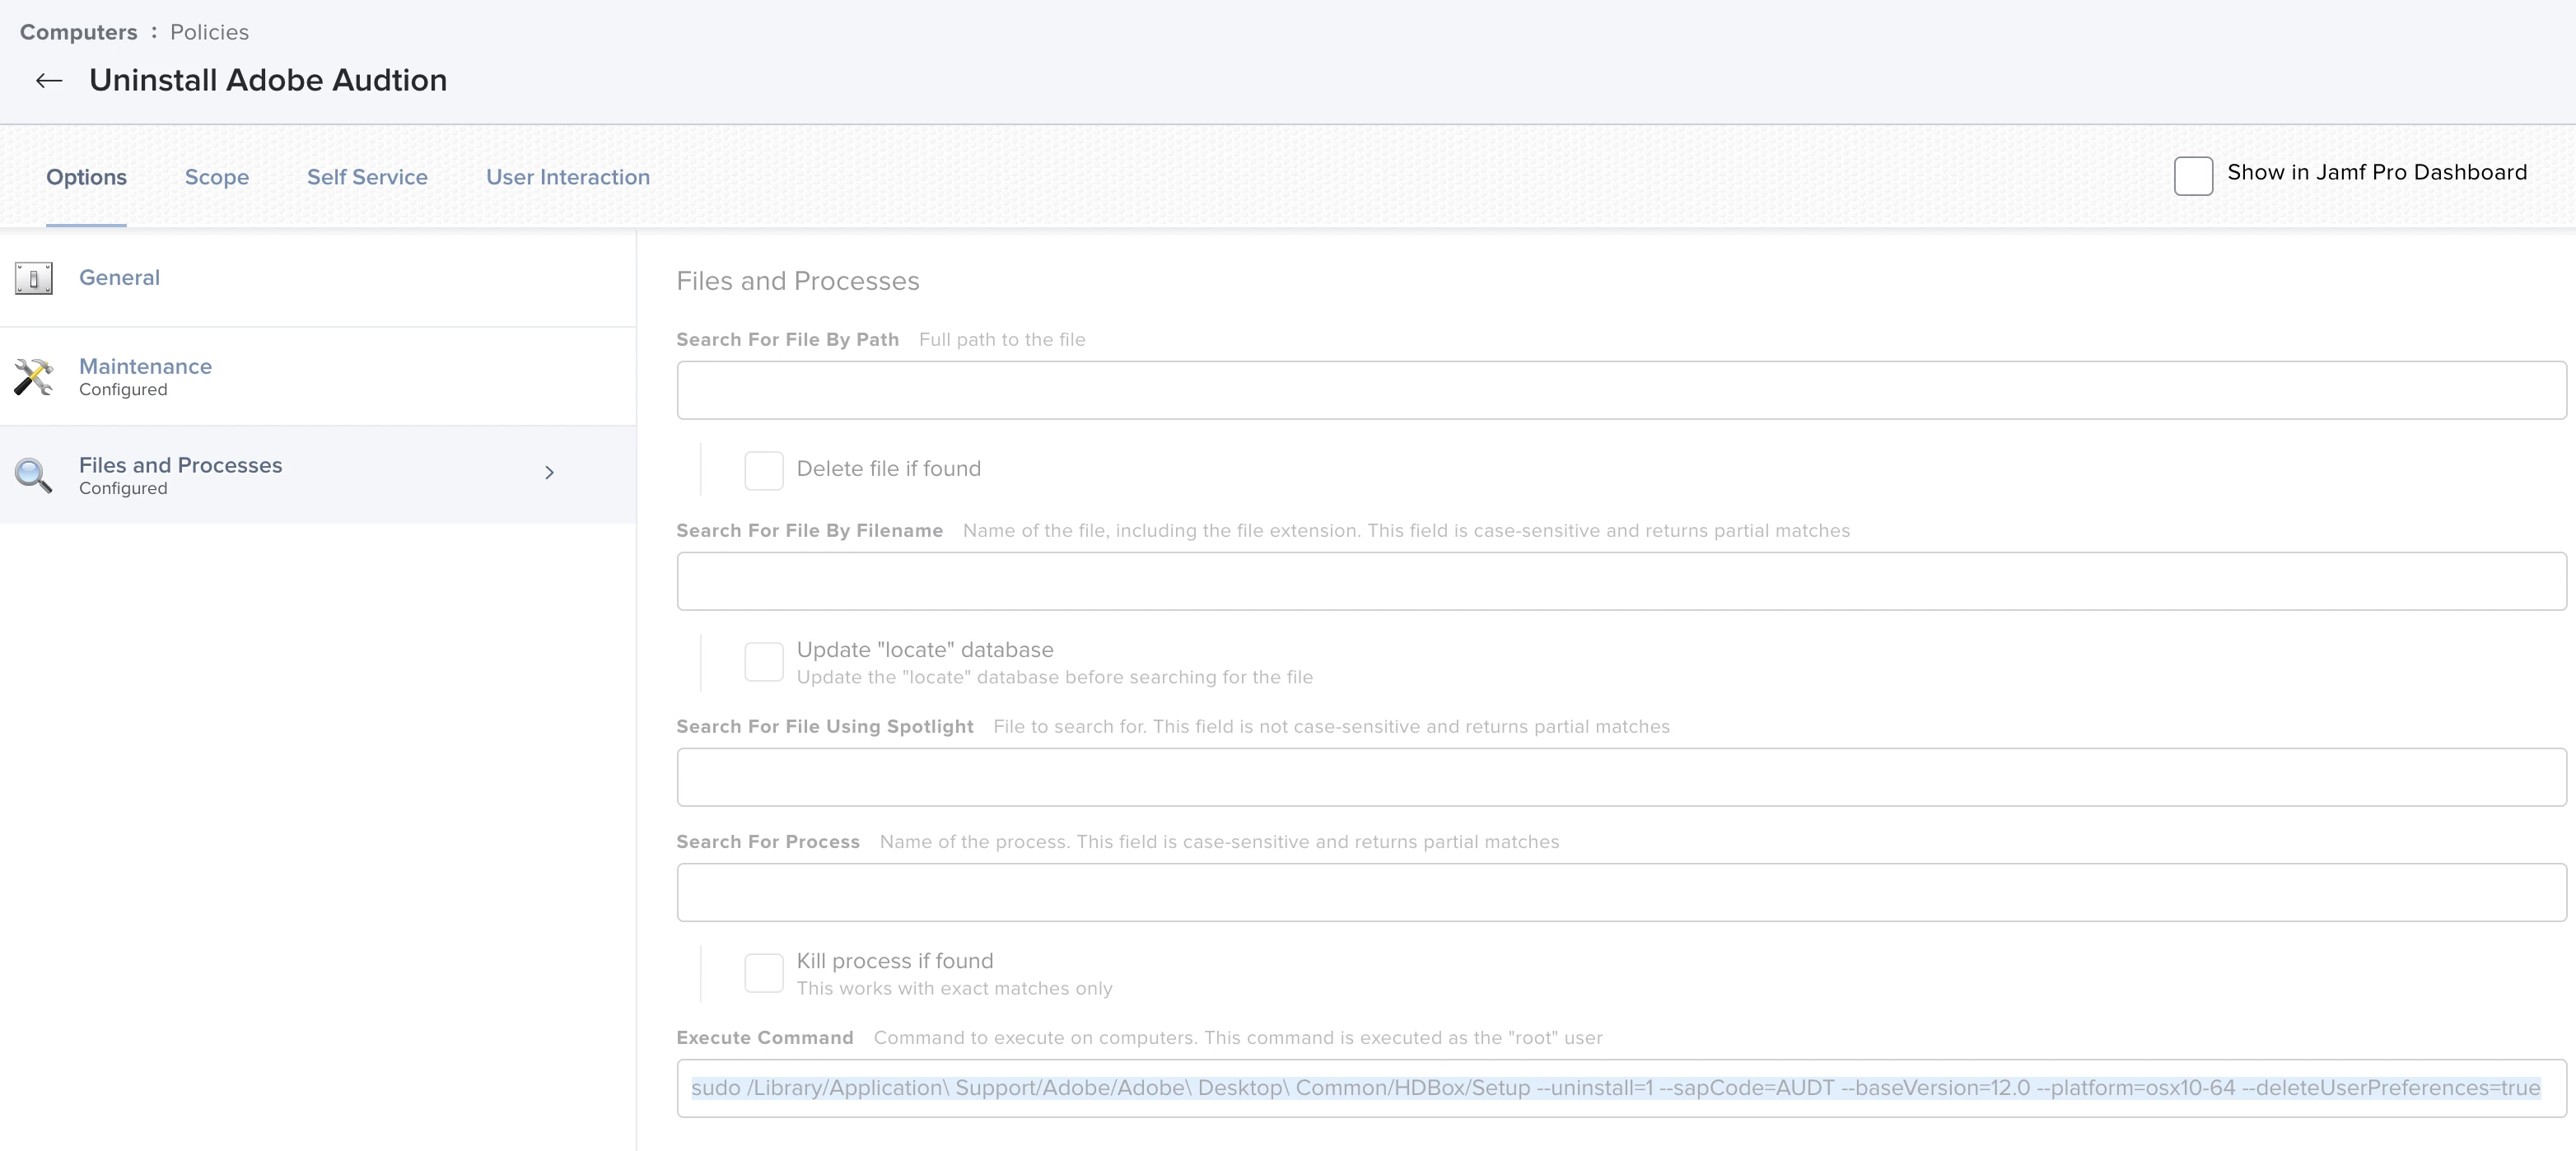Open the User Interaction tab
This screenshot has height=1151, width=2576.
tap(567, 177)
